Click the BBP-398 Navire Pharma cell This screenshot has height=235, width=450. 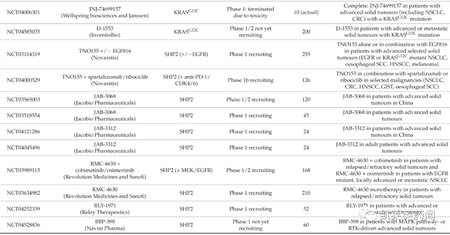[x=105, y=225]
